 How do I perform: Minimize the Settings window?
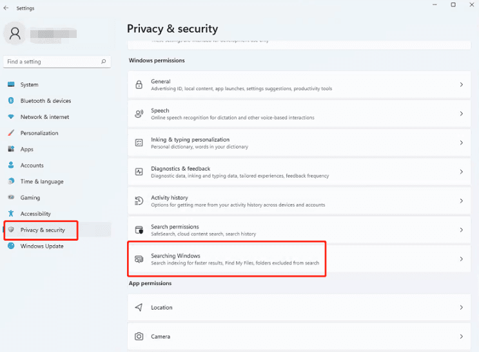435,5
